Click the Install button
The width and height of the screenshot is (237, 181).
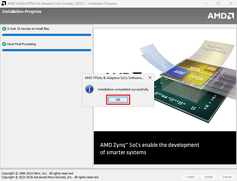(209, 177)
